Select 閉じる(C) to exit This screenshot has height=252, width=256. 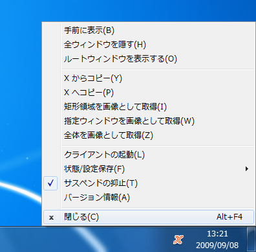(x=149, y=217)
